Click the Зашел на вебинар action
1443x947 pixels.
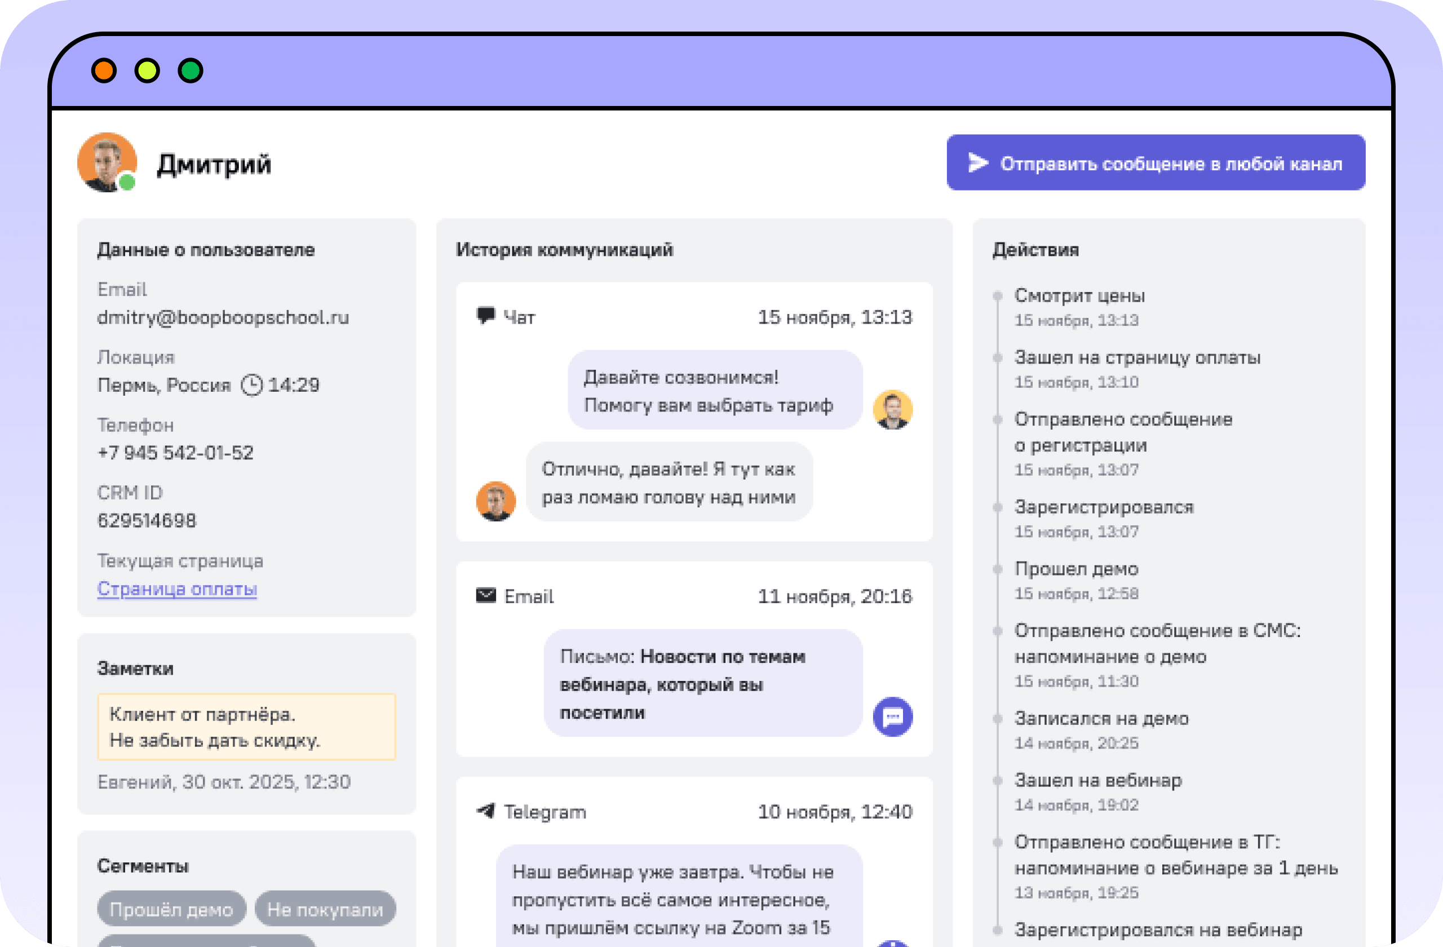[1098, 792]
